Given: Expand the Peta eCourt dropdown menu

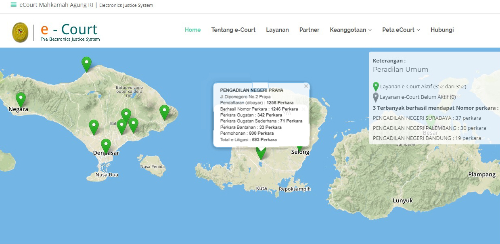Looking at the screenshot, I should [x=401, y=30].
